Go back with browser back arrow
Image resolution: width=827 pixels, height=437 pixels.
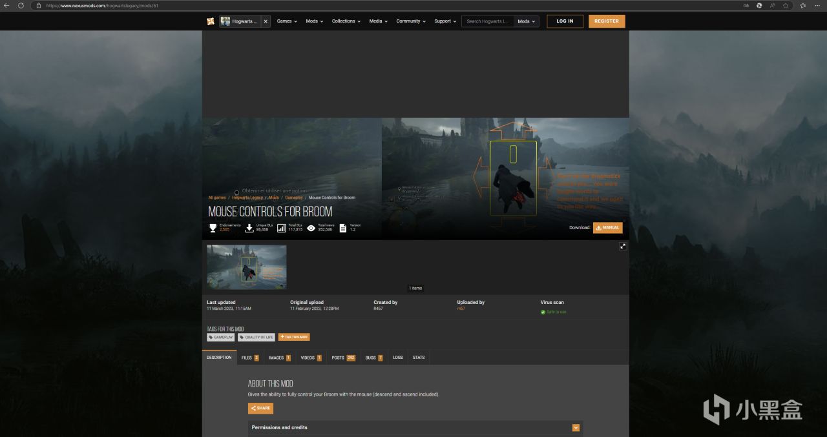[6, 5]
